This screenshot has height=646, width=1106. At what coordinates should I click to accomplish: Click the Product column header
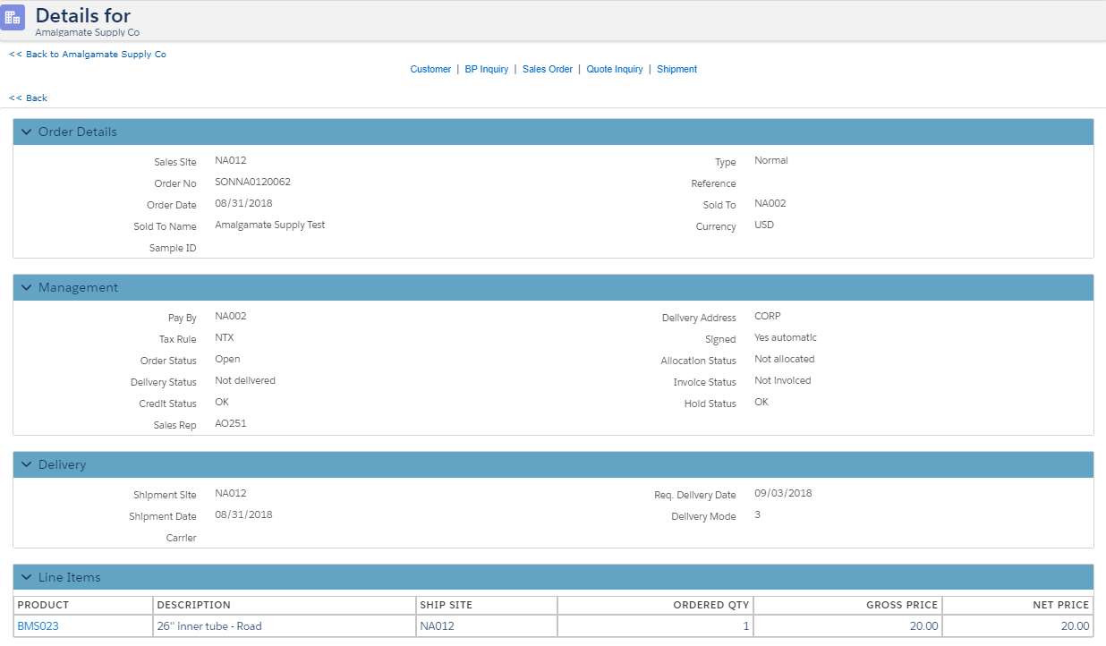coord(43,605)
